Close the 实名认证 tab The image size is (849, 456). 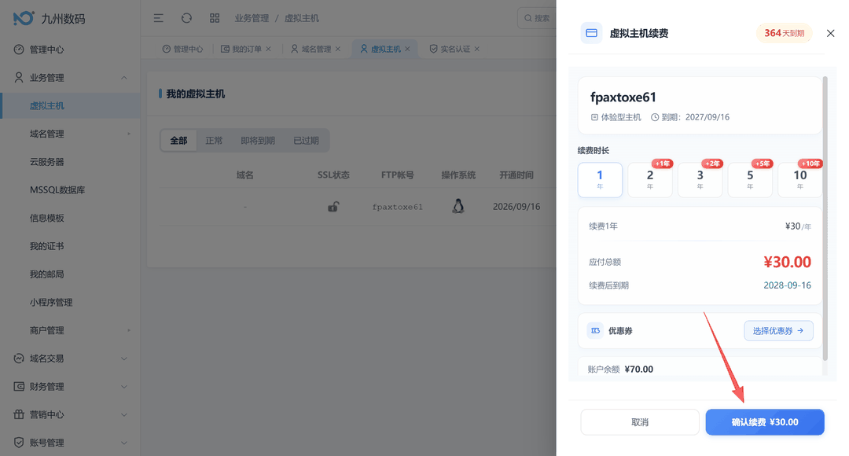click(477, 49)
